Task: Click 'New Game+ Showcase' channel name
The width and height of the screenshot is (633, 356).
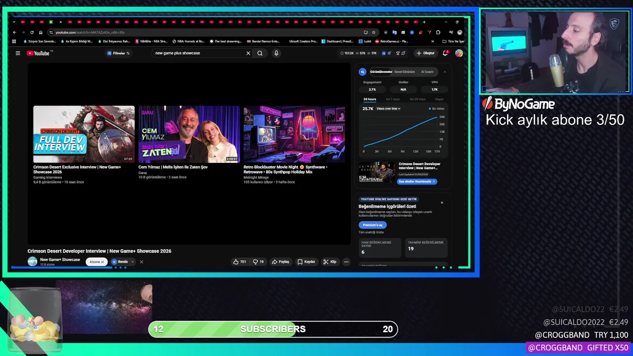Action: [x=60, y=260]
